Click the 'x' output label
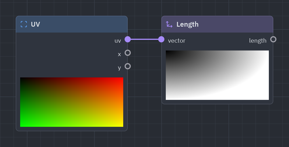Viewport: 289px width, 147px height. pos(119,54)
